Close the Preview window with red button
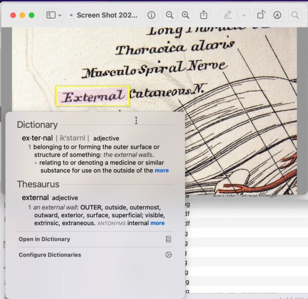 (x=13, y=15)
